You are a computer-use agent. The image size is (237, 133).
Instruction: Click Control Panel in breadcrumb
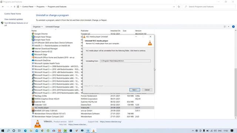[28, 7]
